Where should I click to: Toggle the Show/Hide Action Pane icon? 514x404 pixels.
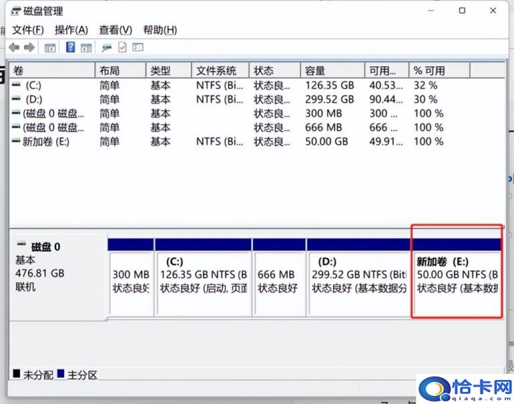86,48
